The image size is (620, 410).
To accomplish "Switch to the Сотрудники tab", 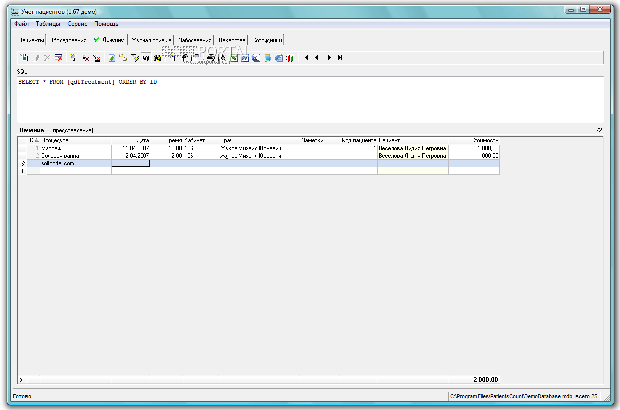I will (x=267, y=40).
